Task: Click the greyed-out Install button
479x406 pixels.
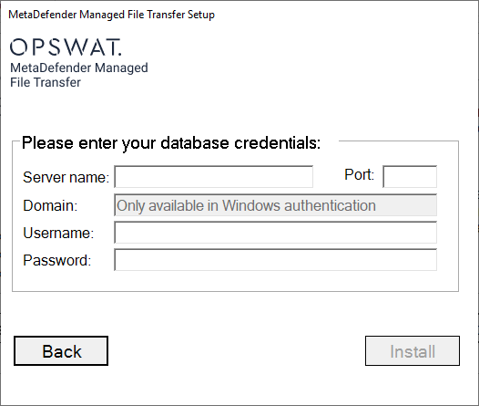Action: click(413, 351)
